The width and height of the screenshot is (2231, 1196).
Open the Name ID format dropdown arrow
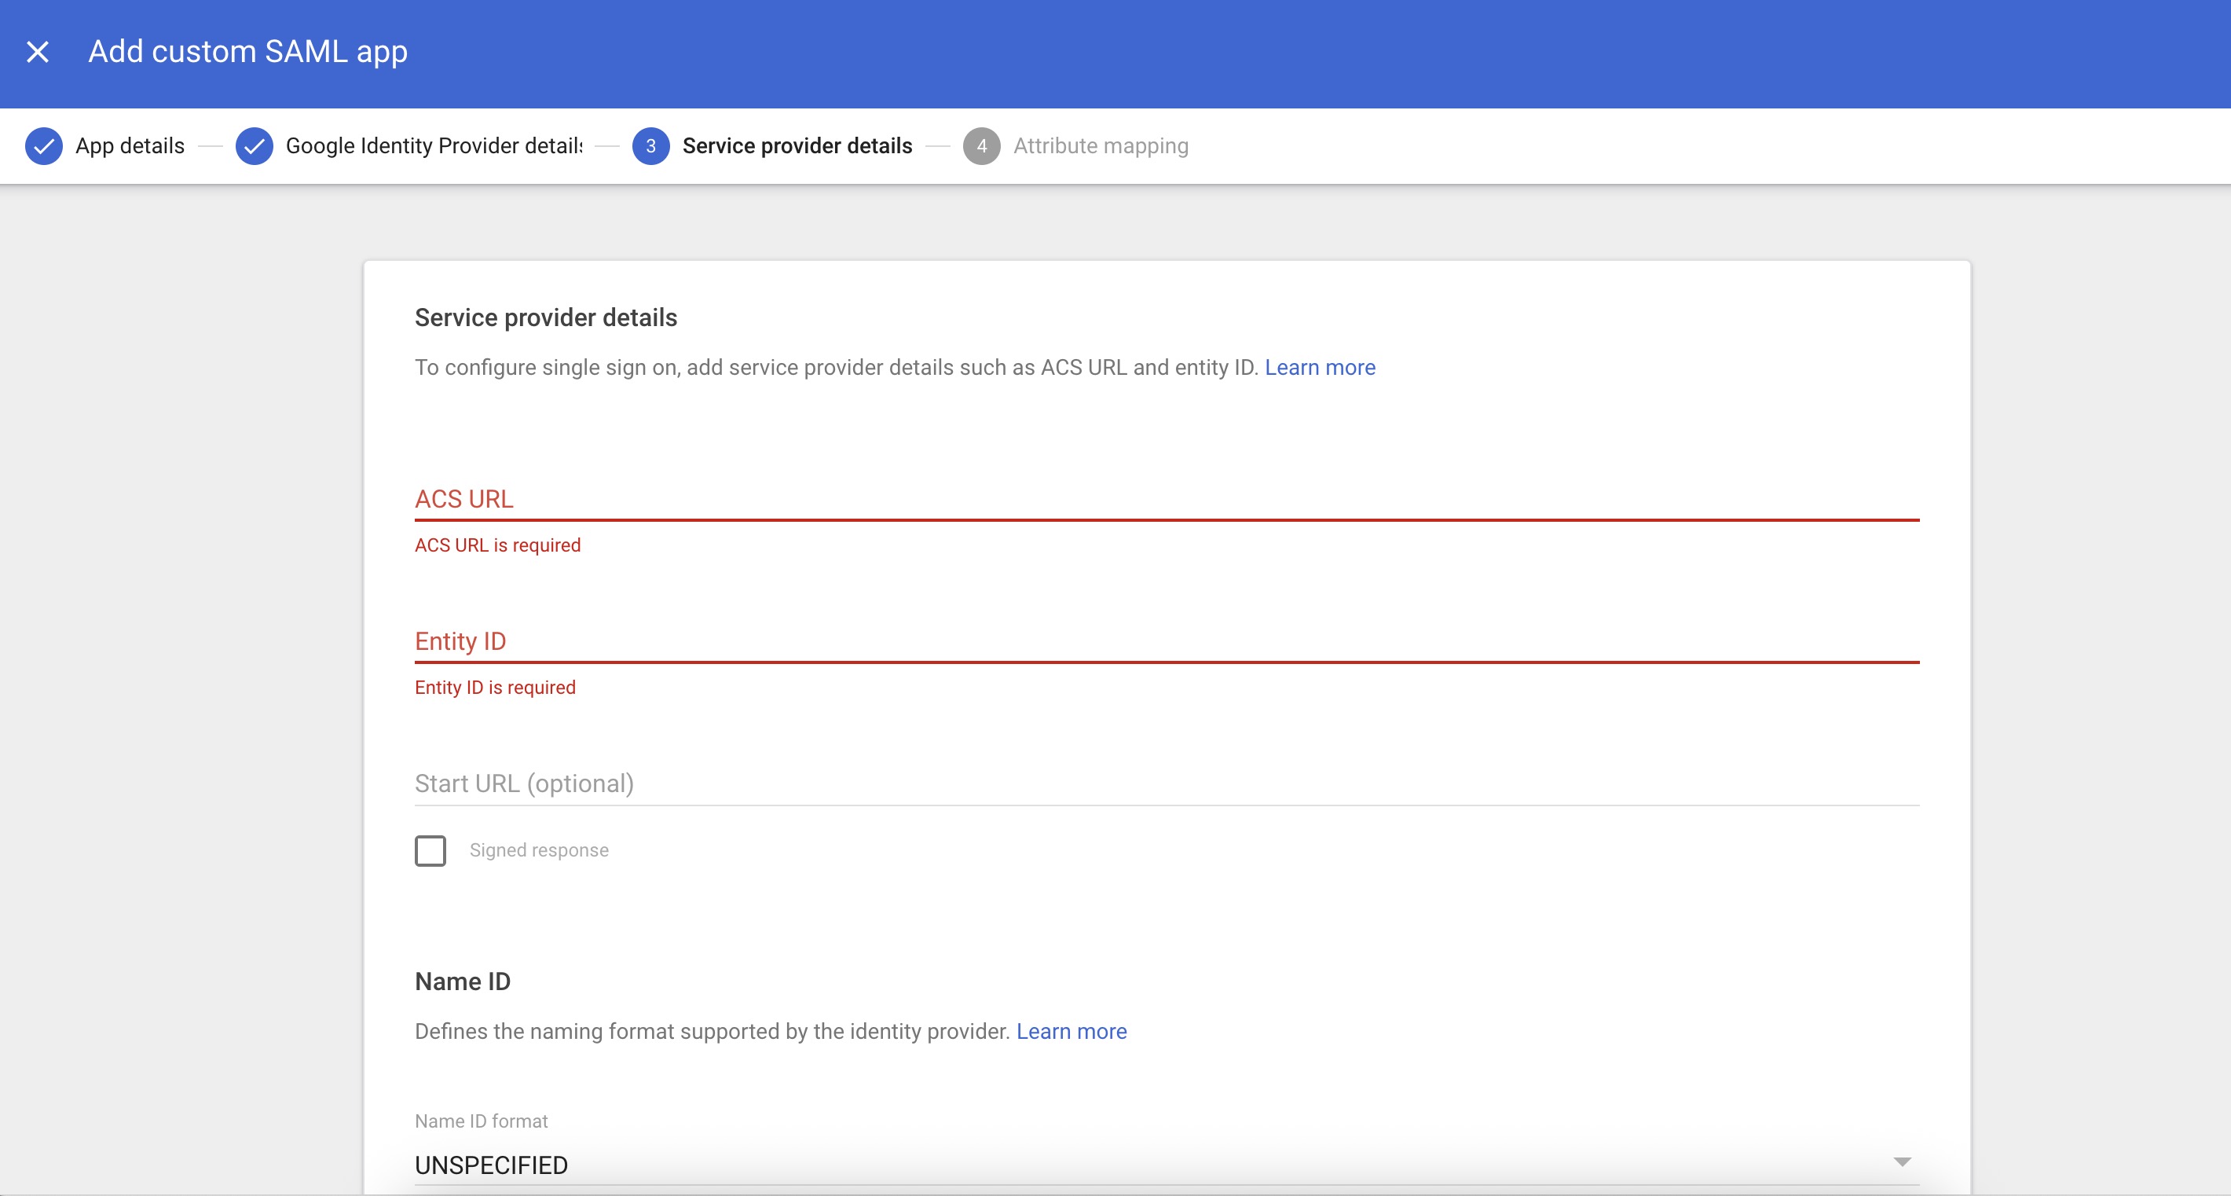point(1902,1162)
